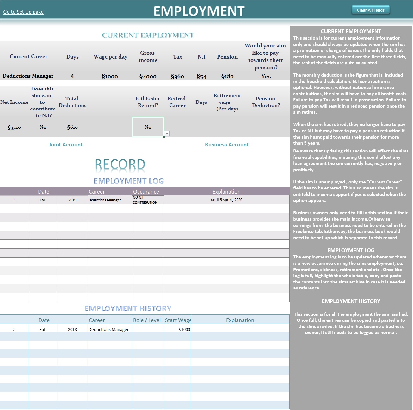
Task: Select the 'No' retired status cell
Action: coord(148,127)
